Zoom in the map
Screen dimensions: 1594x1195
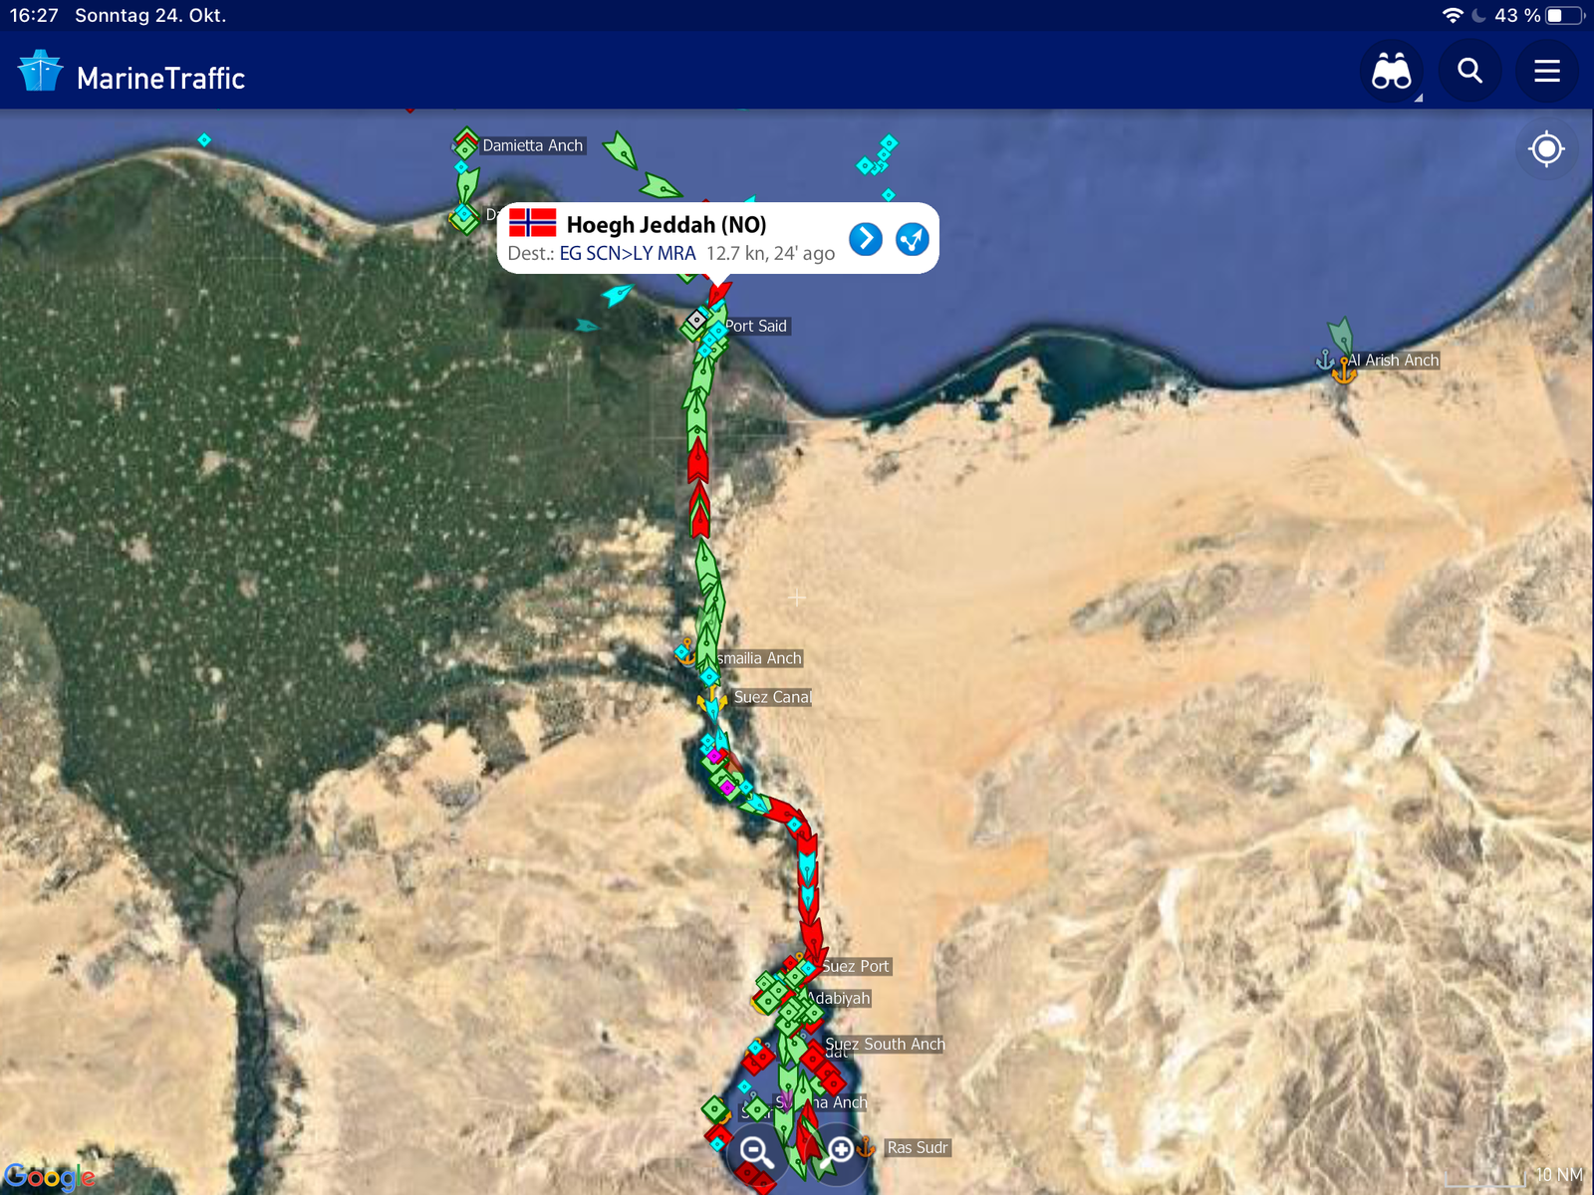pyautogui.click(x=839, y=1152)
